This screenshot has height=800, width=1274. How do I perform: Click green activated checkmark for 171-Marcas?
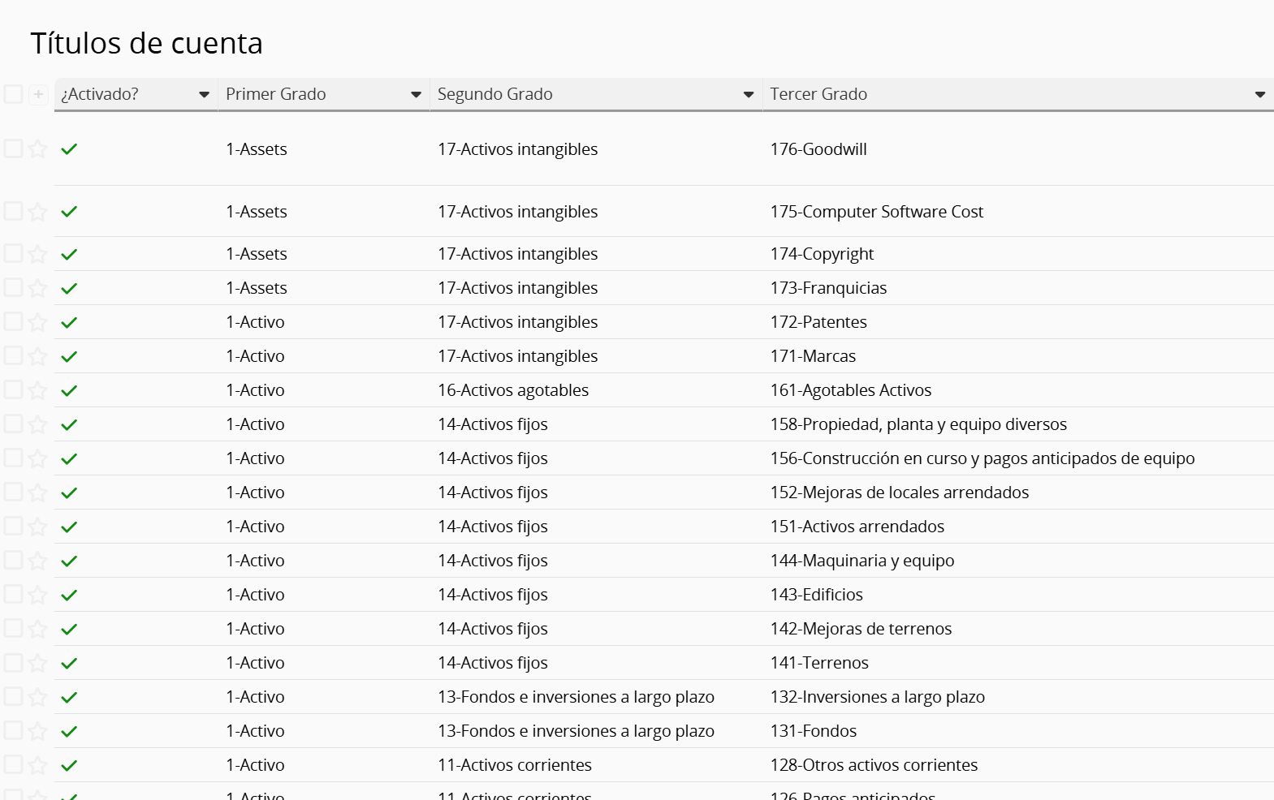(x=70, y=356)
